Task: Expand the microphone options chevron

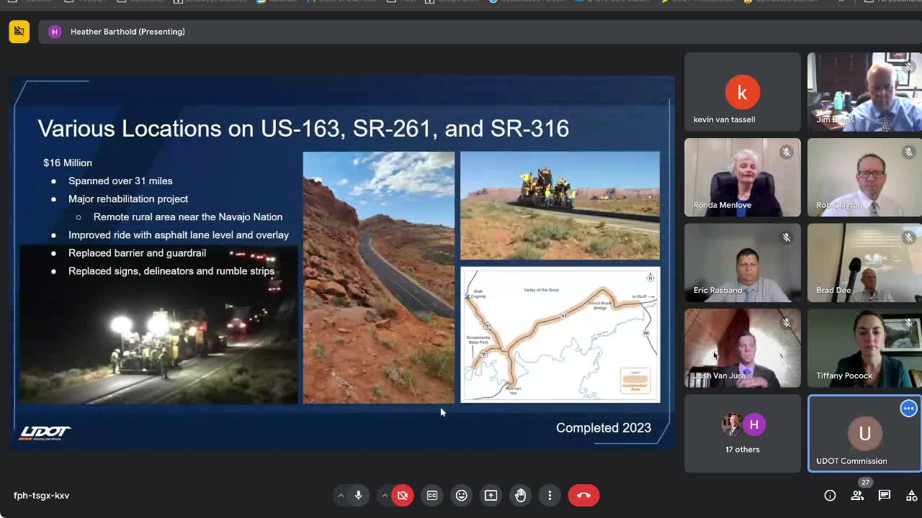Action: [x=341, y=495]
